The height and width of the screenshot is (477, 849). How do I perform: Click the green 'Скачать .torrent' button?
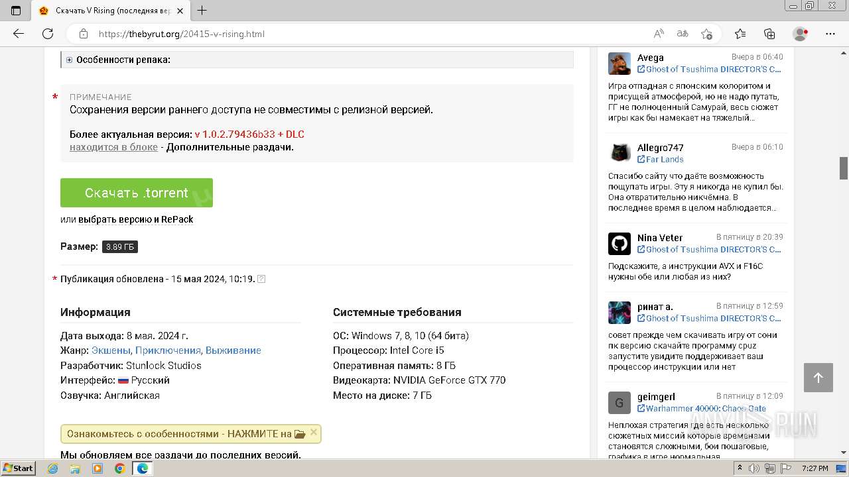[x=137, y=193]
